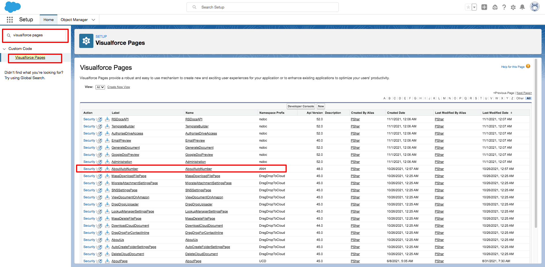Select Visualforce Pages in sidebar
545x267 pixels.
[30, 57]
